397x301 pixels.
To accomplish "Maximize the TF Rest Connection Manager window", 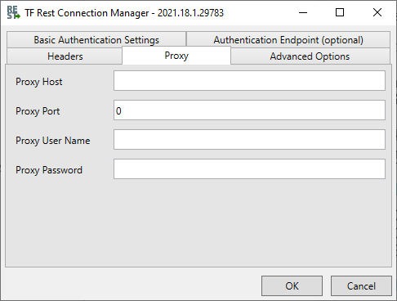I will tap(340, 12).
